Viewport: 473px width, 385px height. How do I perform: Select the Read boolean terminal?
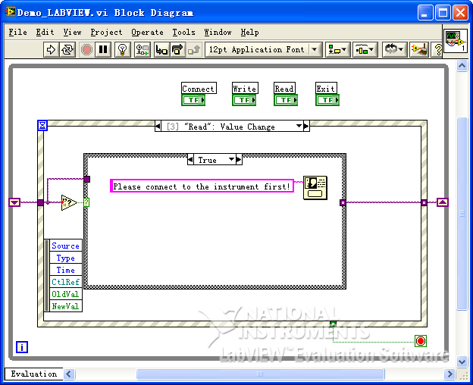click(x=286, y=100)
